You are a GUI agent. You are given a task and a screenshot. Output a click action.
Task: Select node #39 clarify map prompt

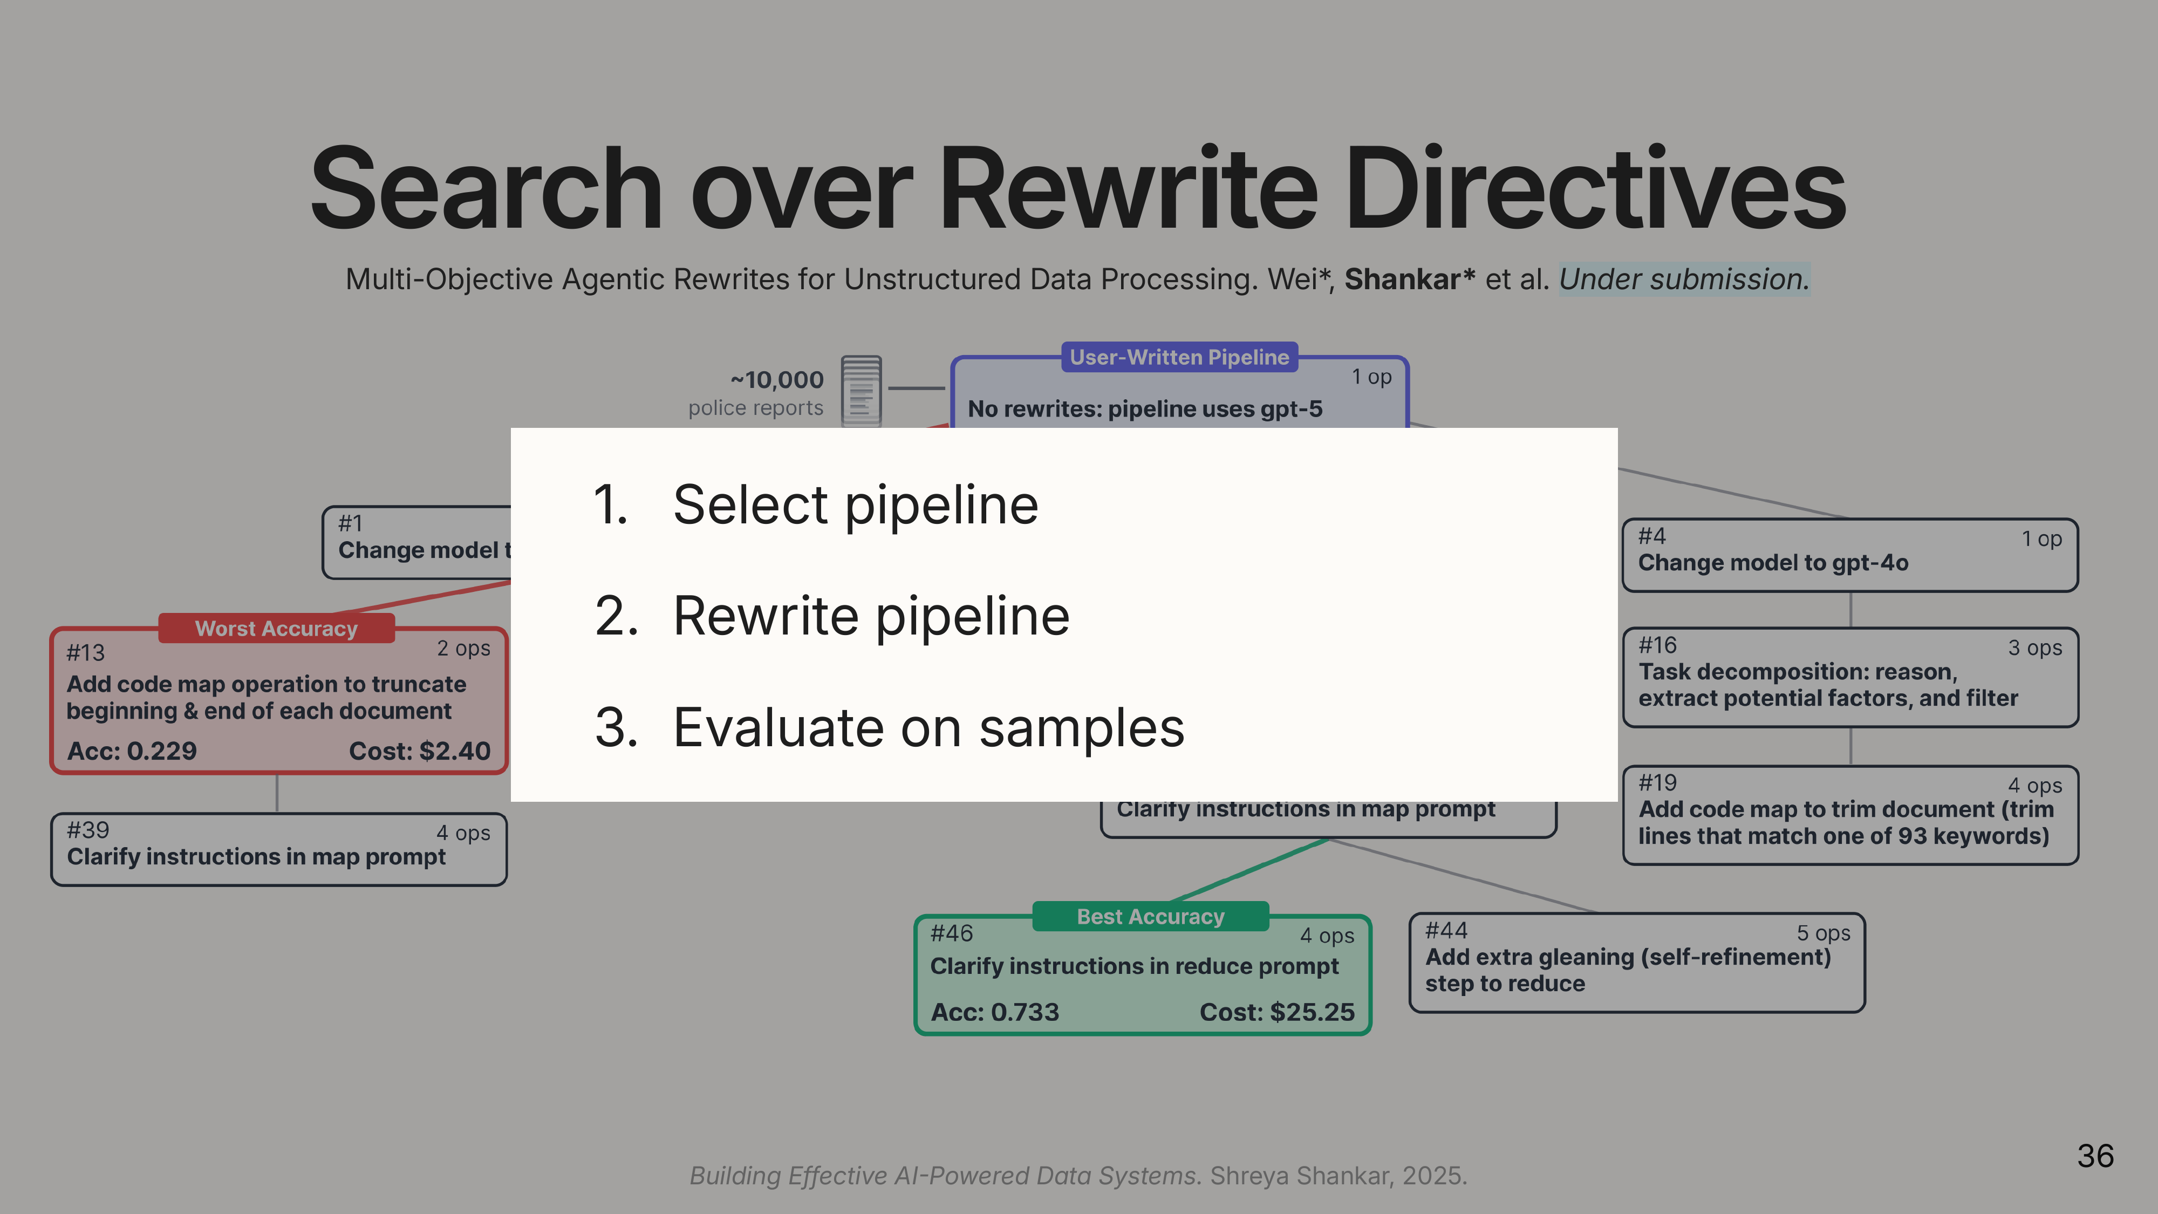click(278, 850)
